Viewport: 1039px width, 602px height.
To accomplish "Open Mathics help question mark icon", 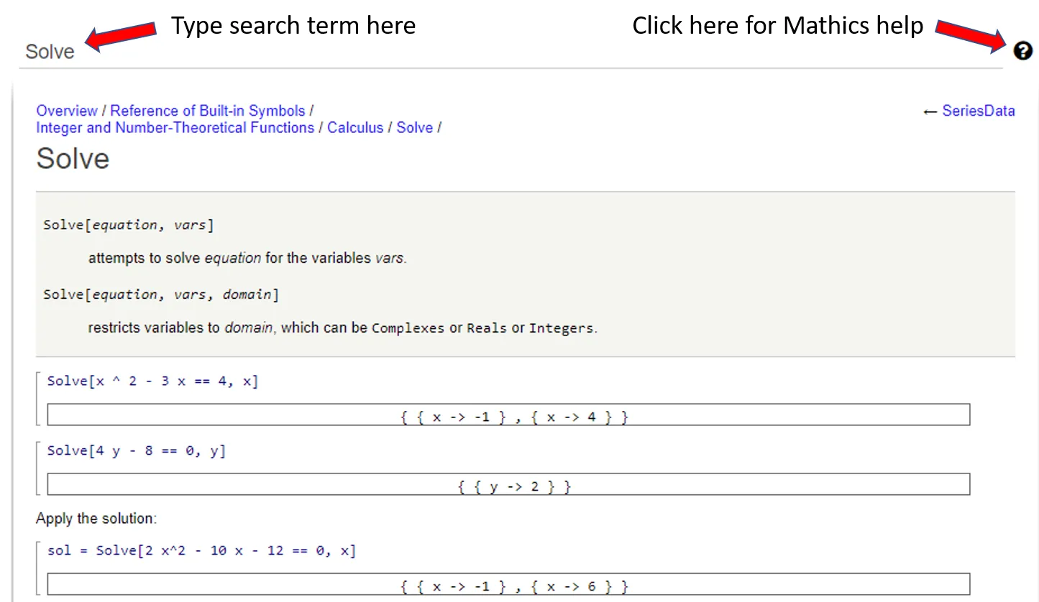I will [1022, 51].
